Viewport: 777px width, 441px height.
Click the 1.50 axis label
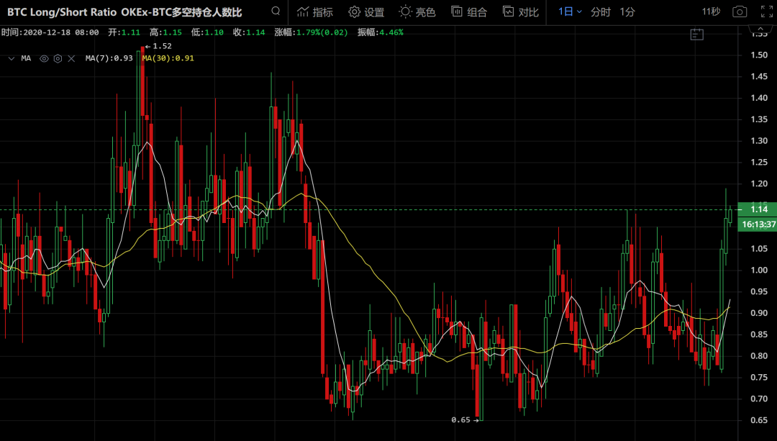click(759, 55)
